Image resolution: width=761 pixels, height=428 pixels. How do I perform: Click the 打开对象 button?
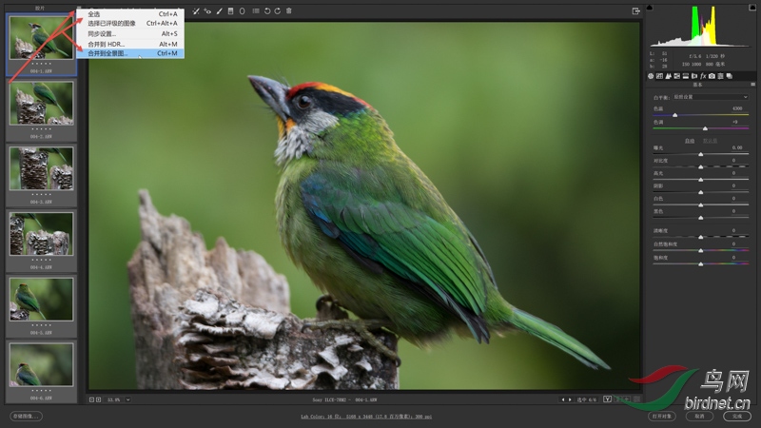point(663,416)
